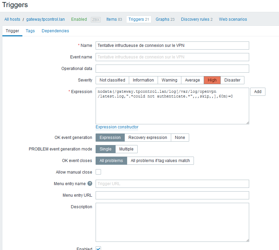Click the ZBX availability badge

pos(96,19)
